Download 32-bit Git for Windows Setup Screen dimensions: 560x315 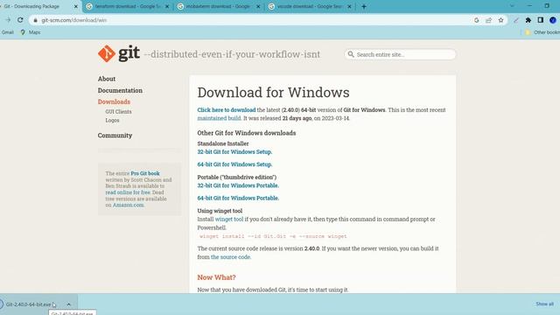point(234,151)
